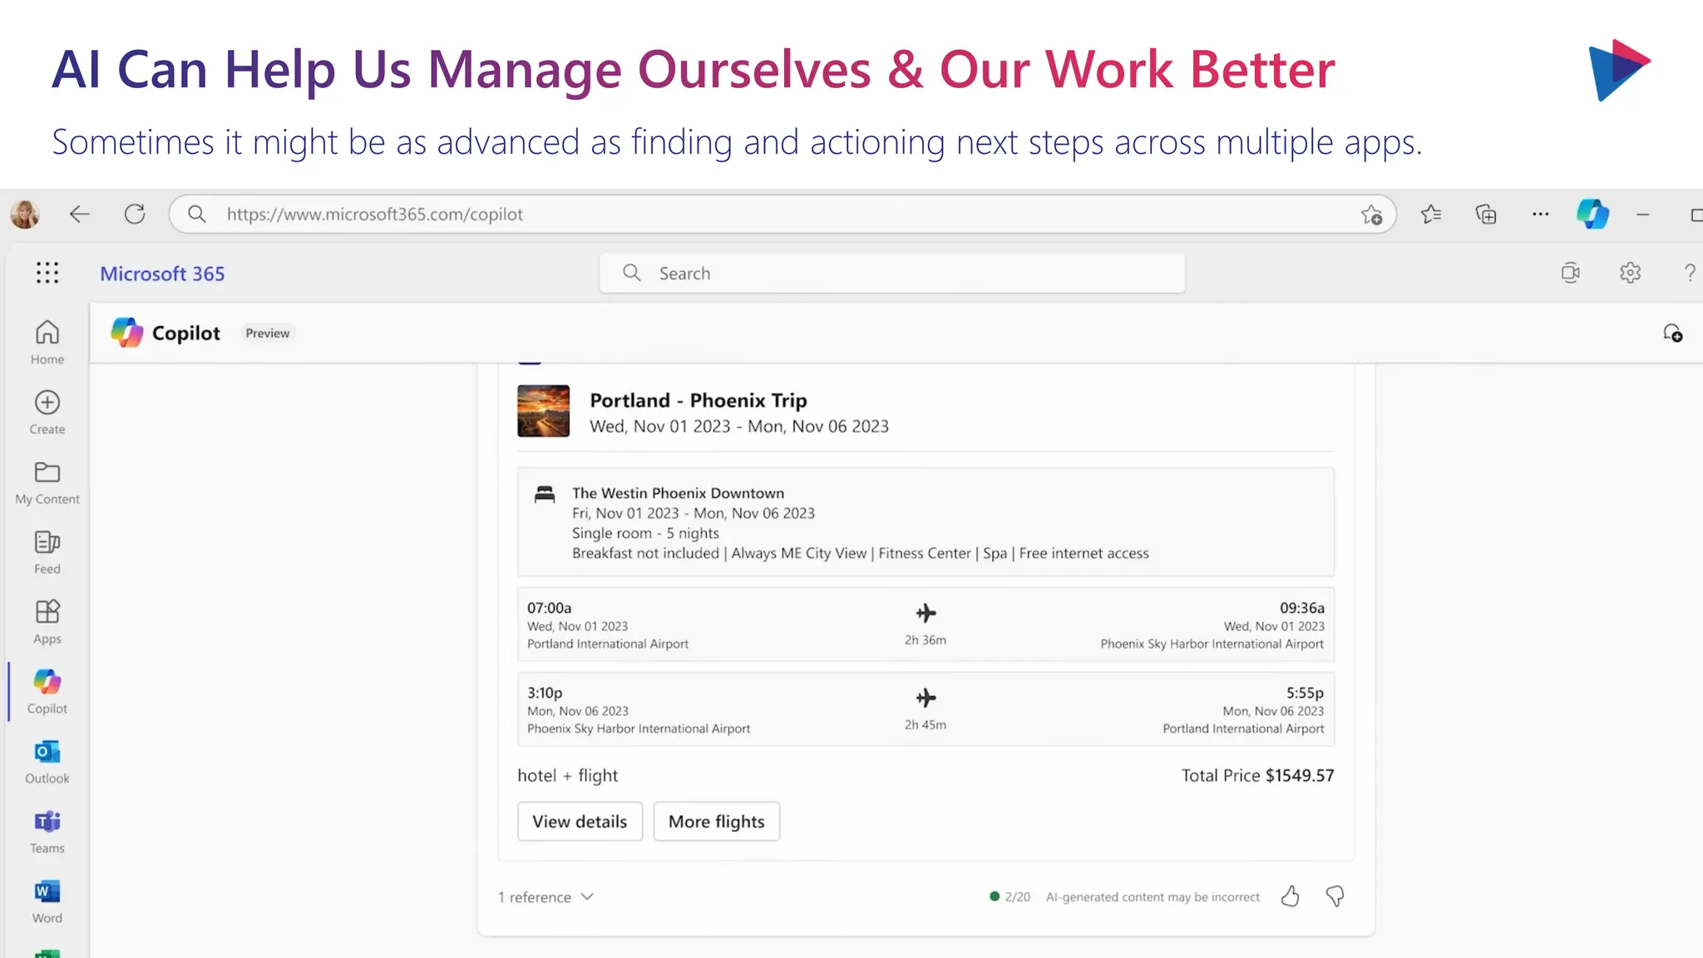Click the View details button
This screenshot has width=1703, height=958.
(580, 822)
